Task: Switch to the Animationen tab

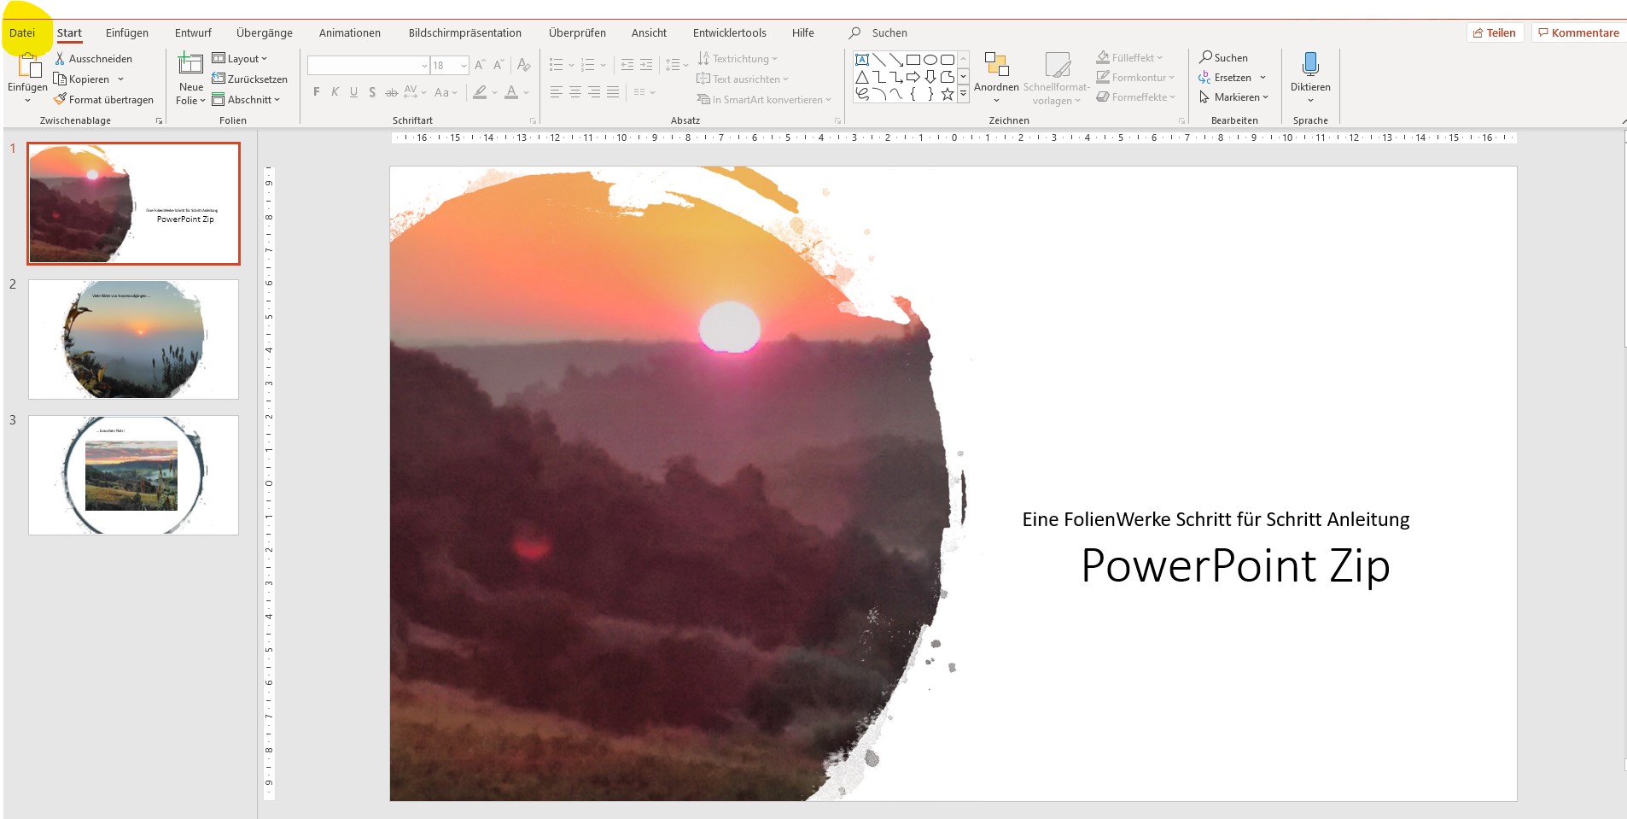Action: coord(350,32)
